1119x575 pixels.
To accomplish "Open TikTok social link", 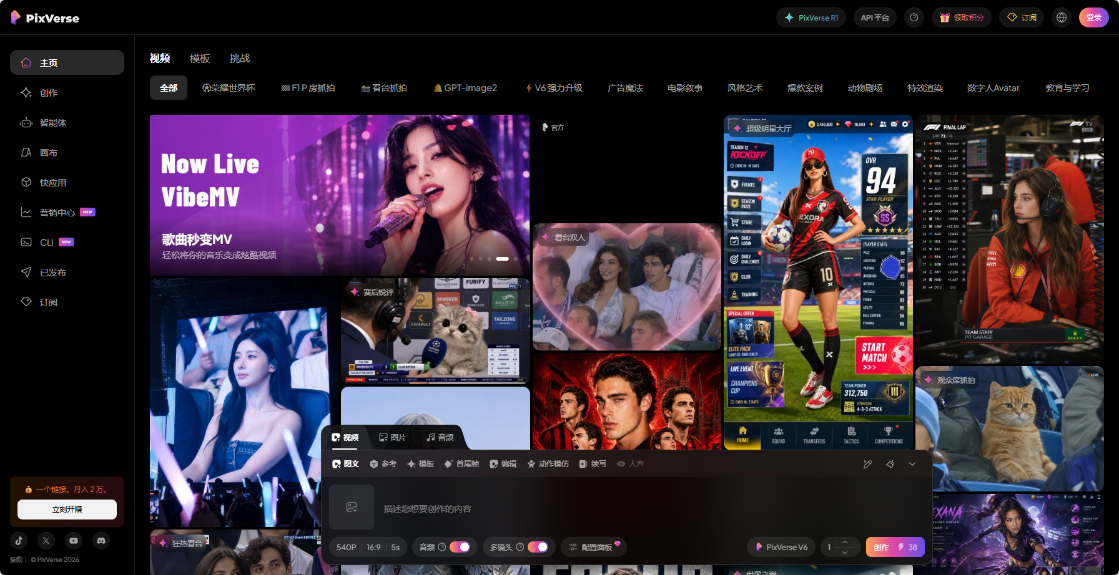I will 19,541.
